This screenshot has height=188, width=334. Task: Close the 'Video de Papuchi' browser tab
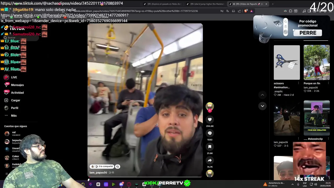[266, 4]
